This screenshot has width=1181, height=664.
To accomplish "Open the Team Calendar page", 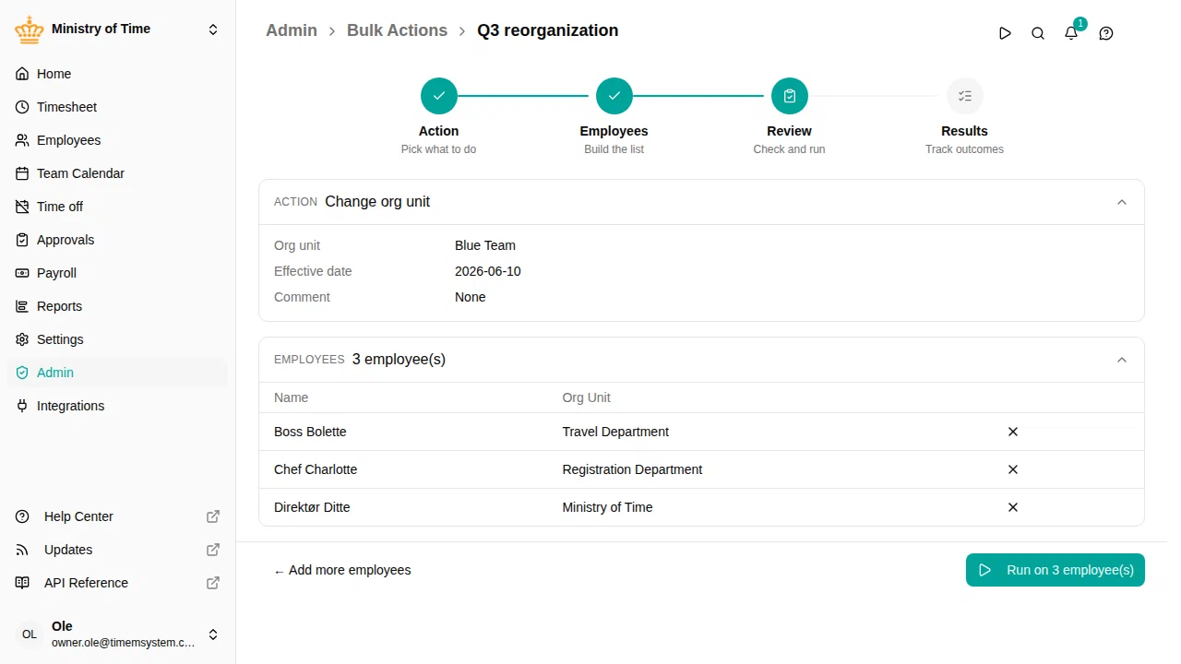I will pyautogui.click(x=117, y=173).
